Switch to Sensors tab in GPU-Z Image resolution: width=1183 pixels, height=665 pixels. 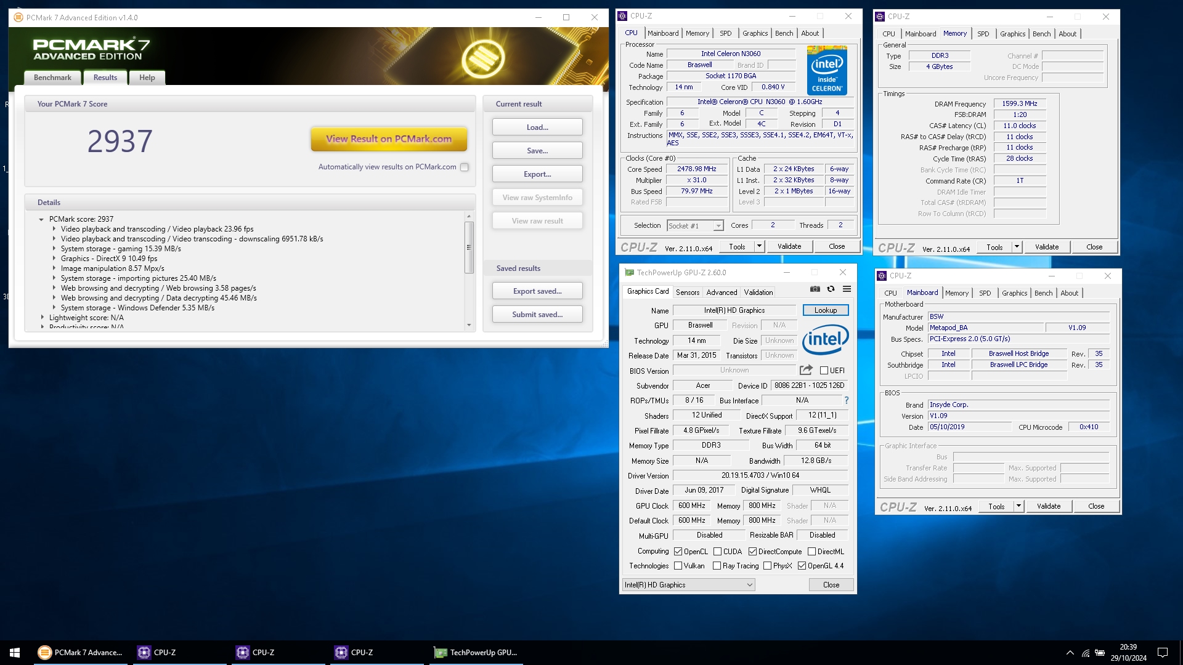687,292
